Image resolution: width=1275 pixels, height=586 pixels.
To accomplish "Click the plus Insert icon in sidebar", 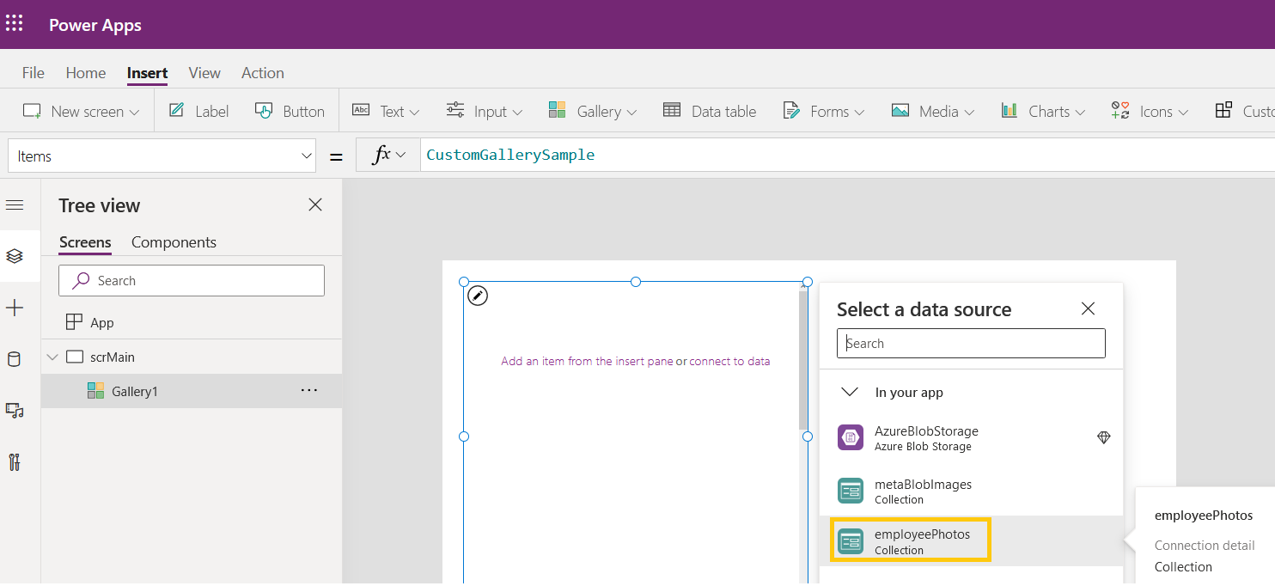I will click(15, 308).
